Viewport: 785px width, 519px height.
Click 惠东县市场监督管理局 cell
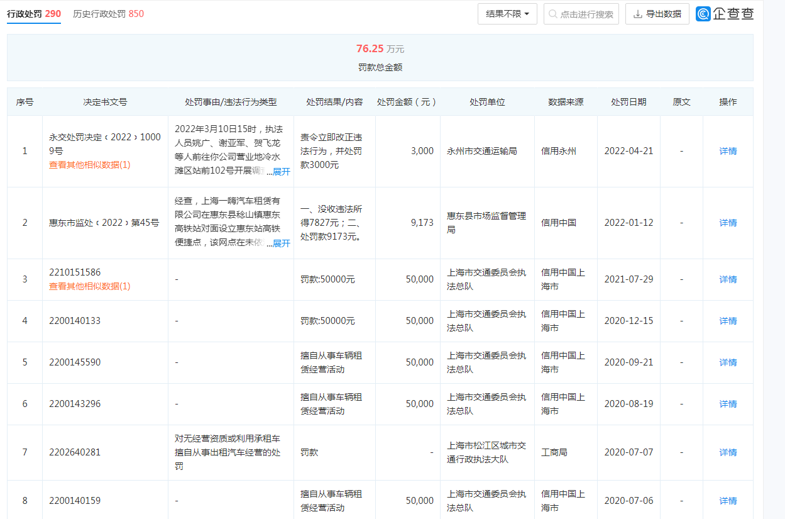(486, 223)
